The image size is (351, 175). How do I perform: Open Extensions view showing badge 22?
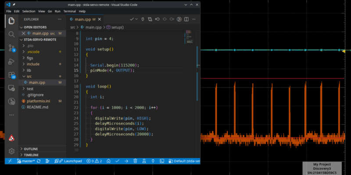pos(12,75)
